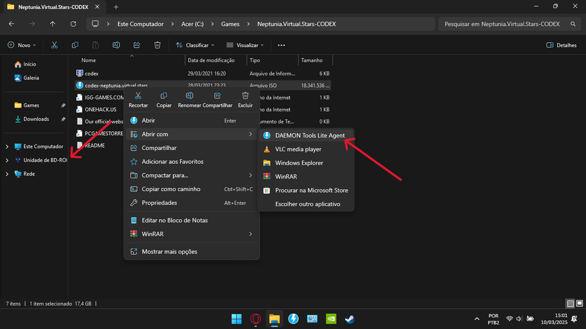Open Propriedades from context menu
Image resolution: width=586 pixels, height=329 pixels.
click(192, 203)
